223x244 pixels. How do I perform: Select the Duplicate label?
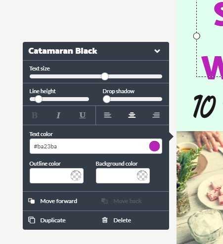pos(53,220)
